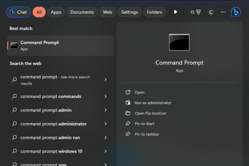The height and width of the screenshot is (166, 249).
Task: Expand chevron on the 'command prompt admin' row
Action: (106, 110)
